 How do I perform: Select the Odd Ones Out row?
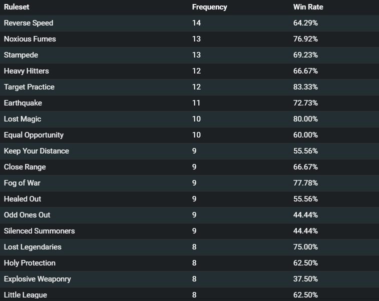point(189,215)
